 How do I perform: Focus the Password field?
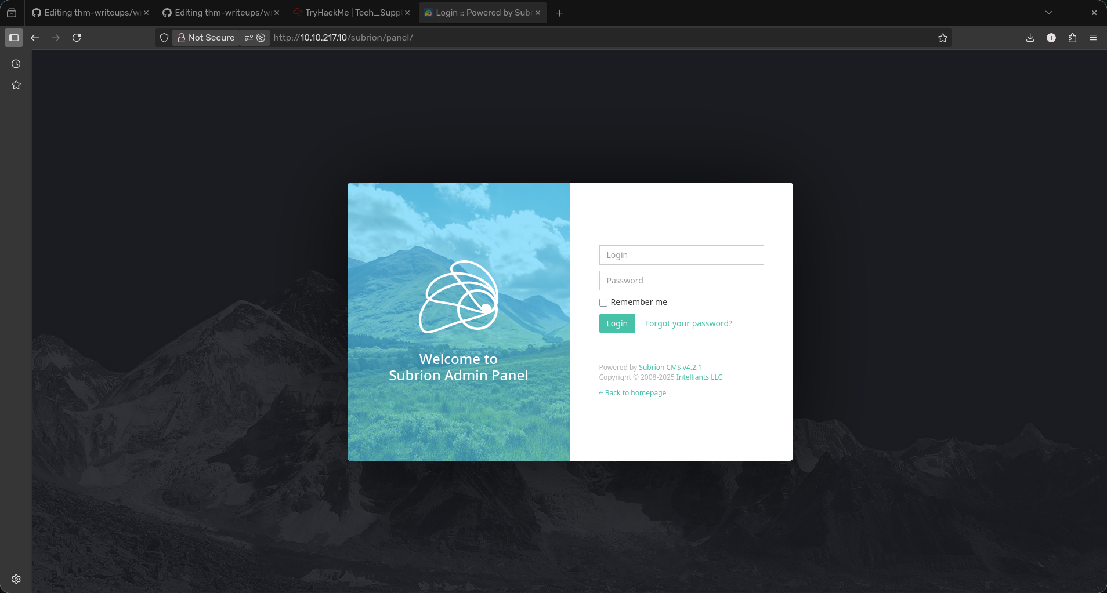(x=682, y=281)
